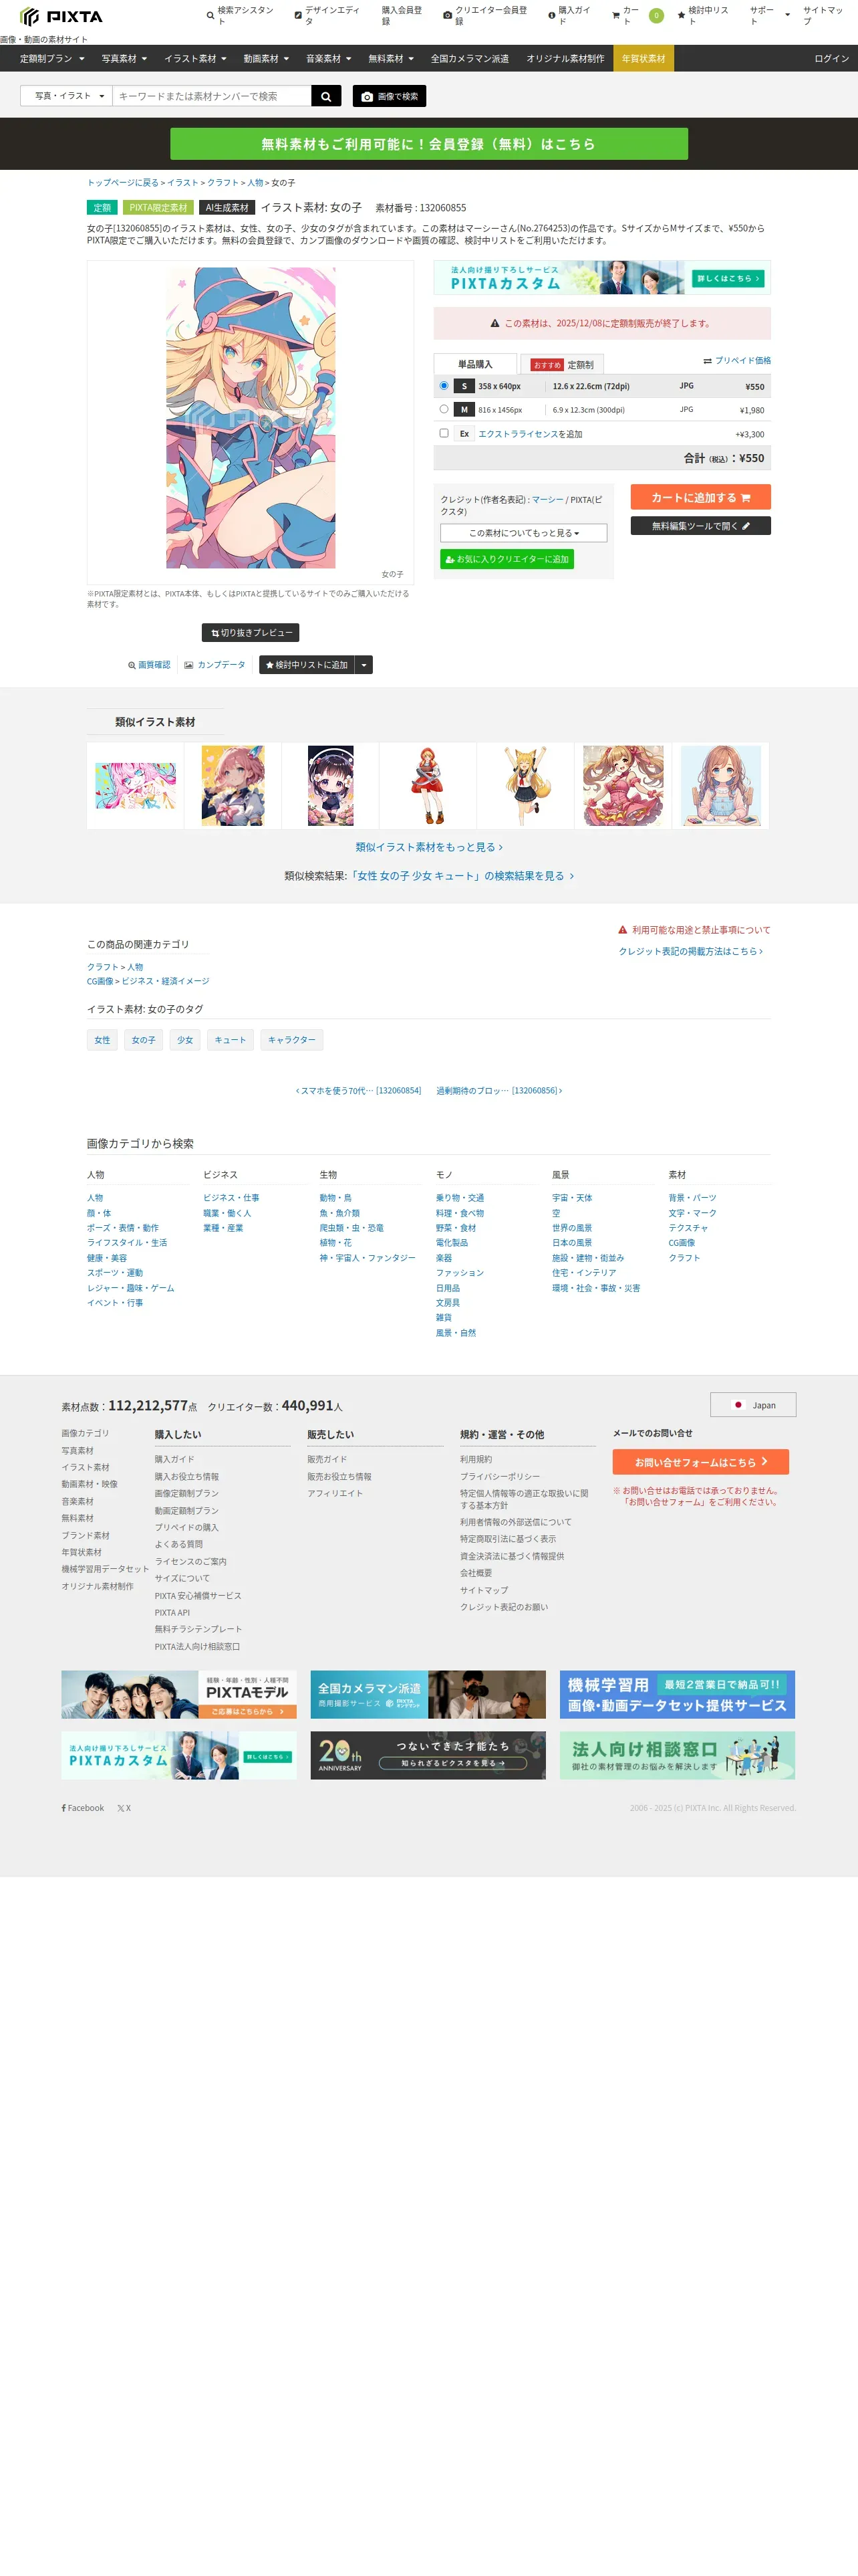
Task: Click 機械学習用 dataset service footer banner
Action: (676, 1695)
